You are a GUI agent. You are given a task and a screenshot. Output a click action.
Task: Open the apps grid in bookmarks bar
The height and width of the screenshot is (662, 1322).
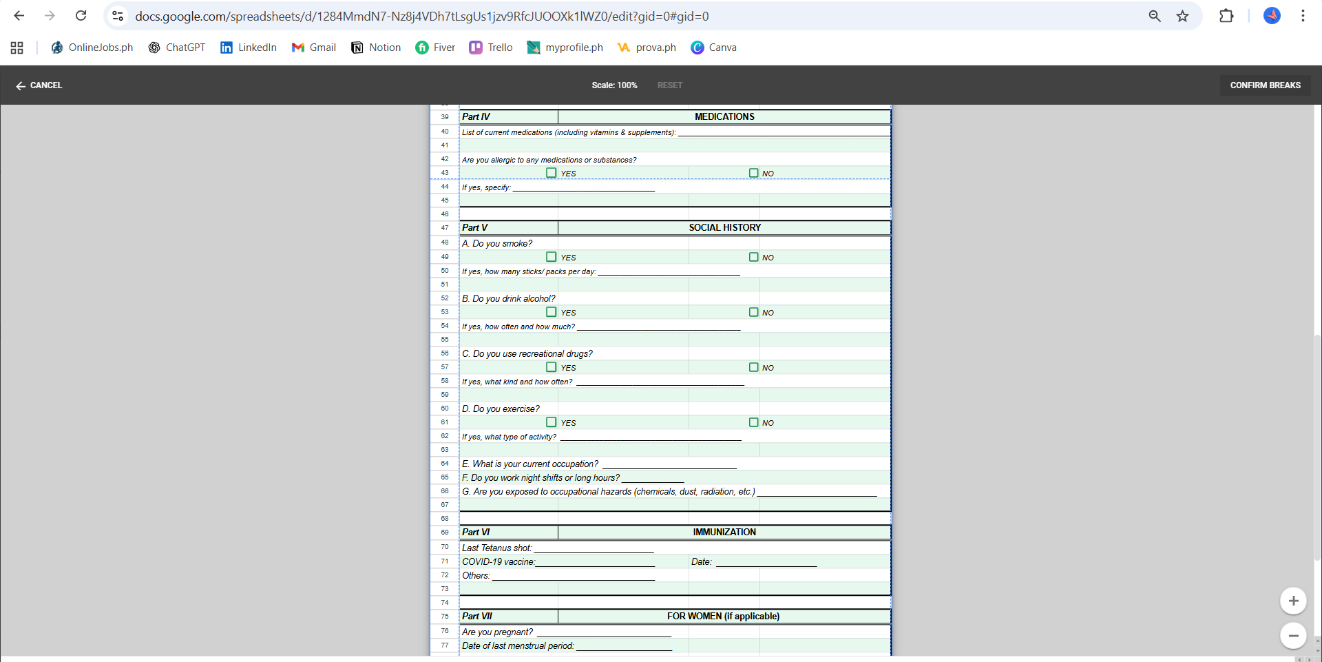click(17, 48)
